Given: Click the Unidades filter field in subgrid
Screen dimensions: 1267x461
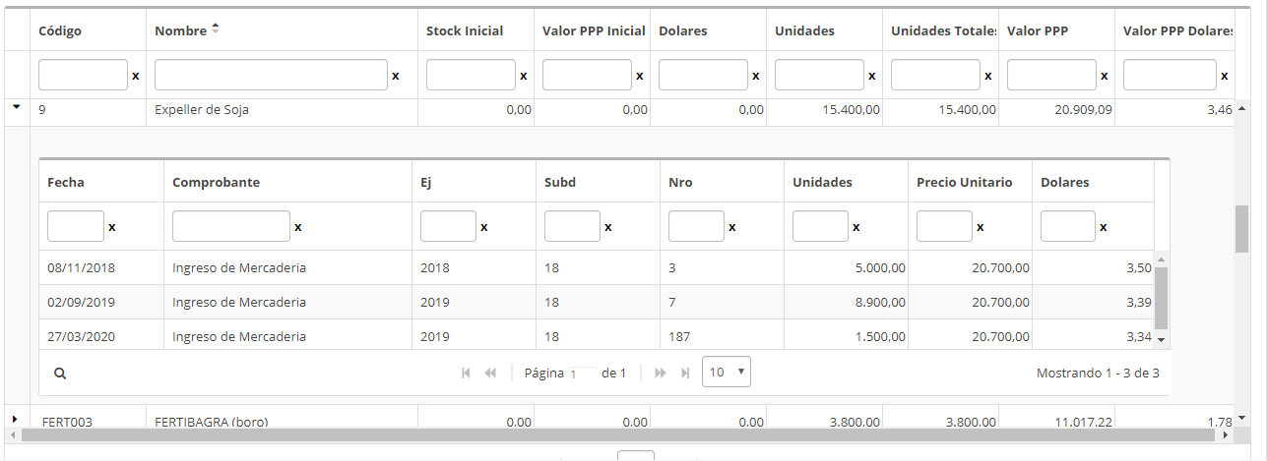Looking at the screenshot, I should point(820,226).
